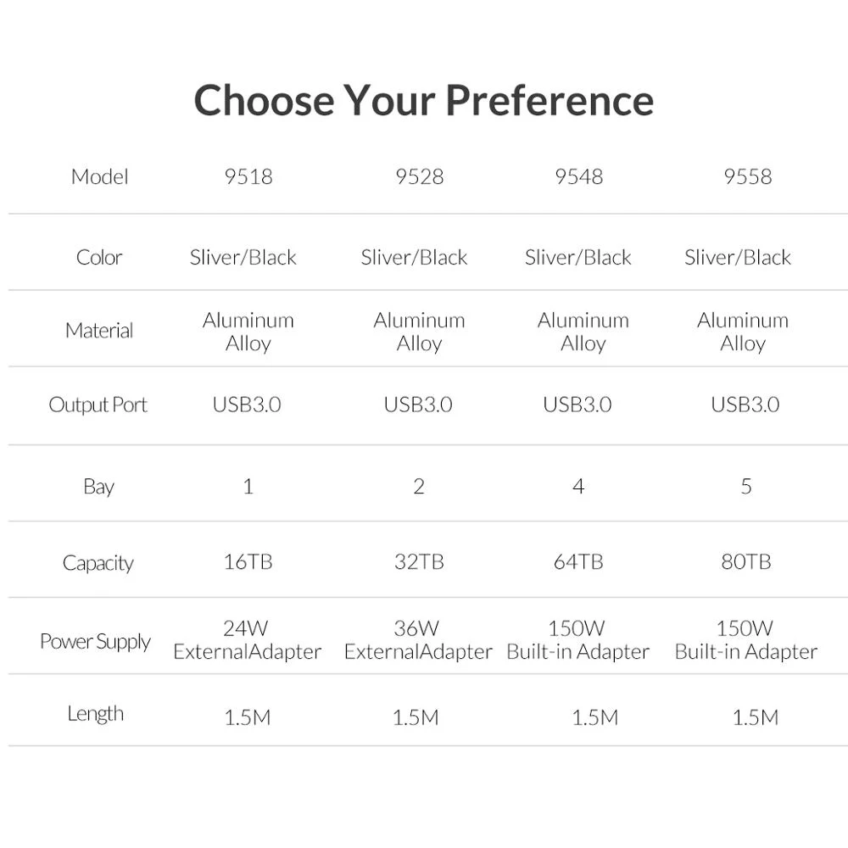
Task: Click the 80TB capacity value
Action: coord(746,561)
